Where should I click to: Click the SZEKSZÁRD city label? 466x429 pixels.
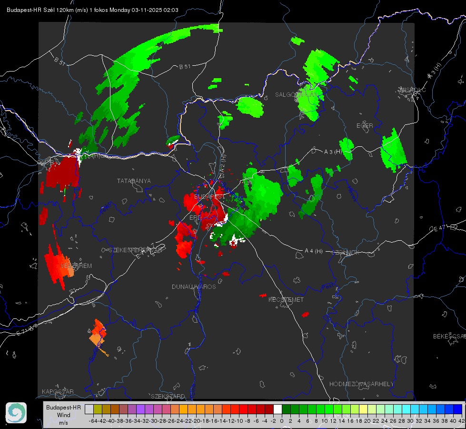coord(168,396)
